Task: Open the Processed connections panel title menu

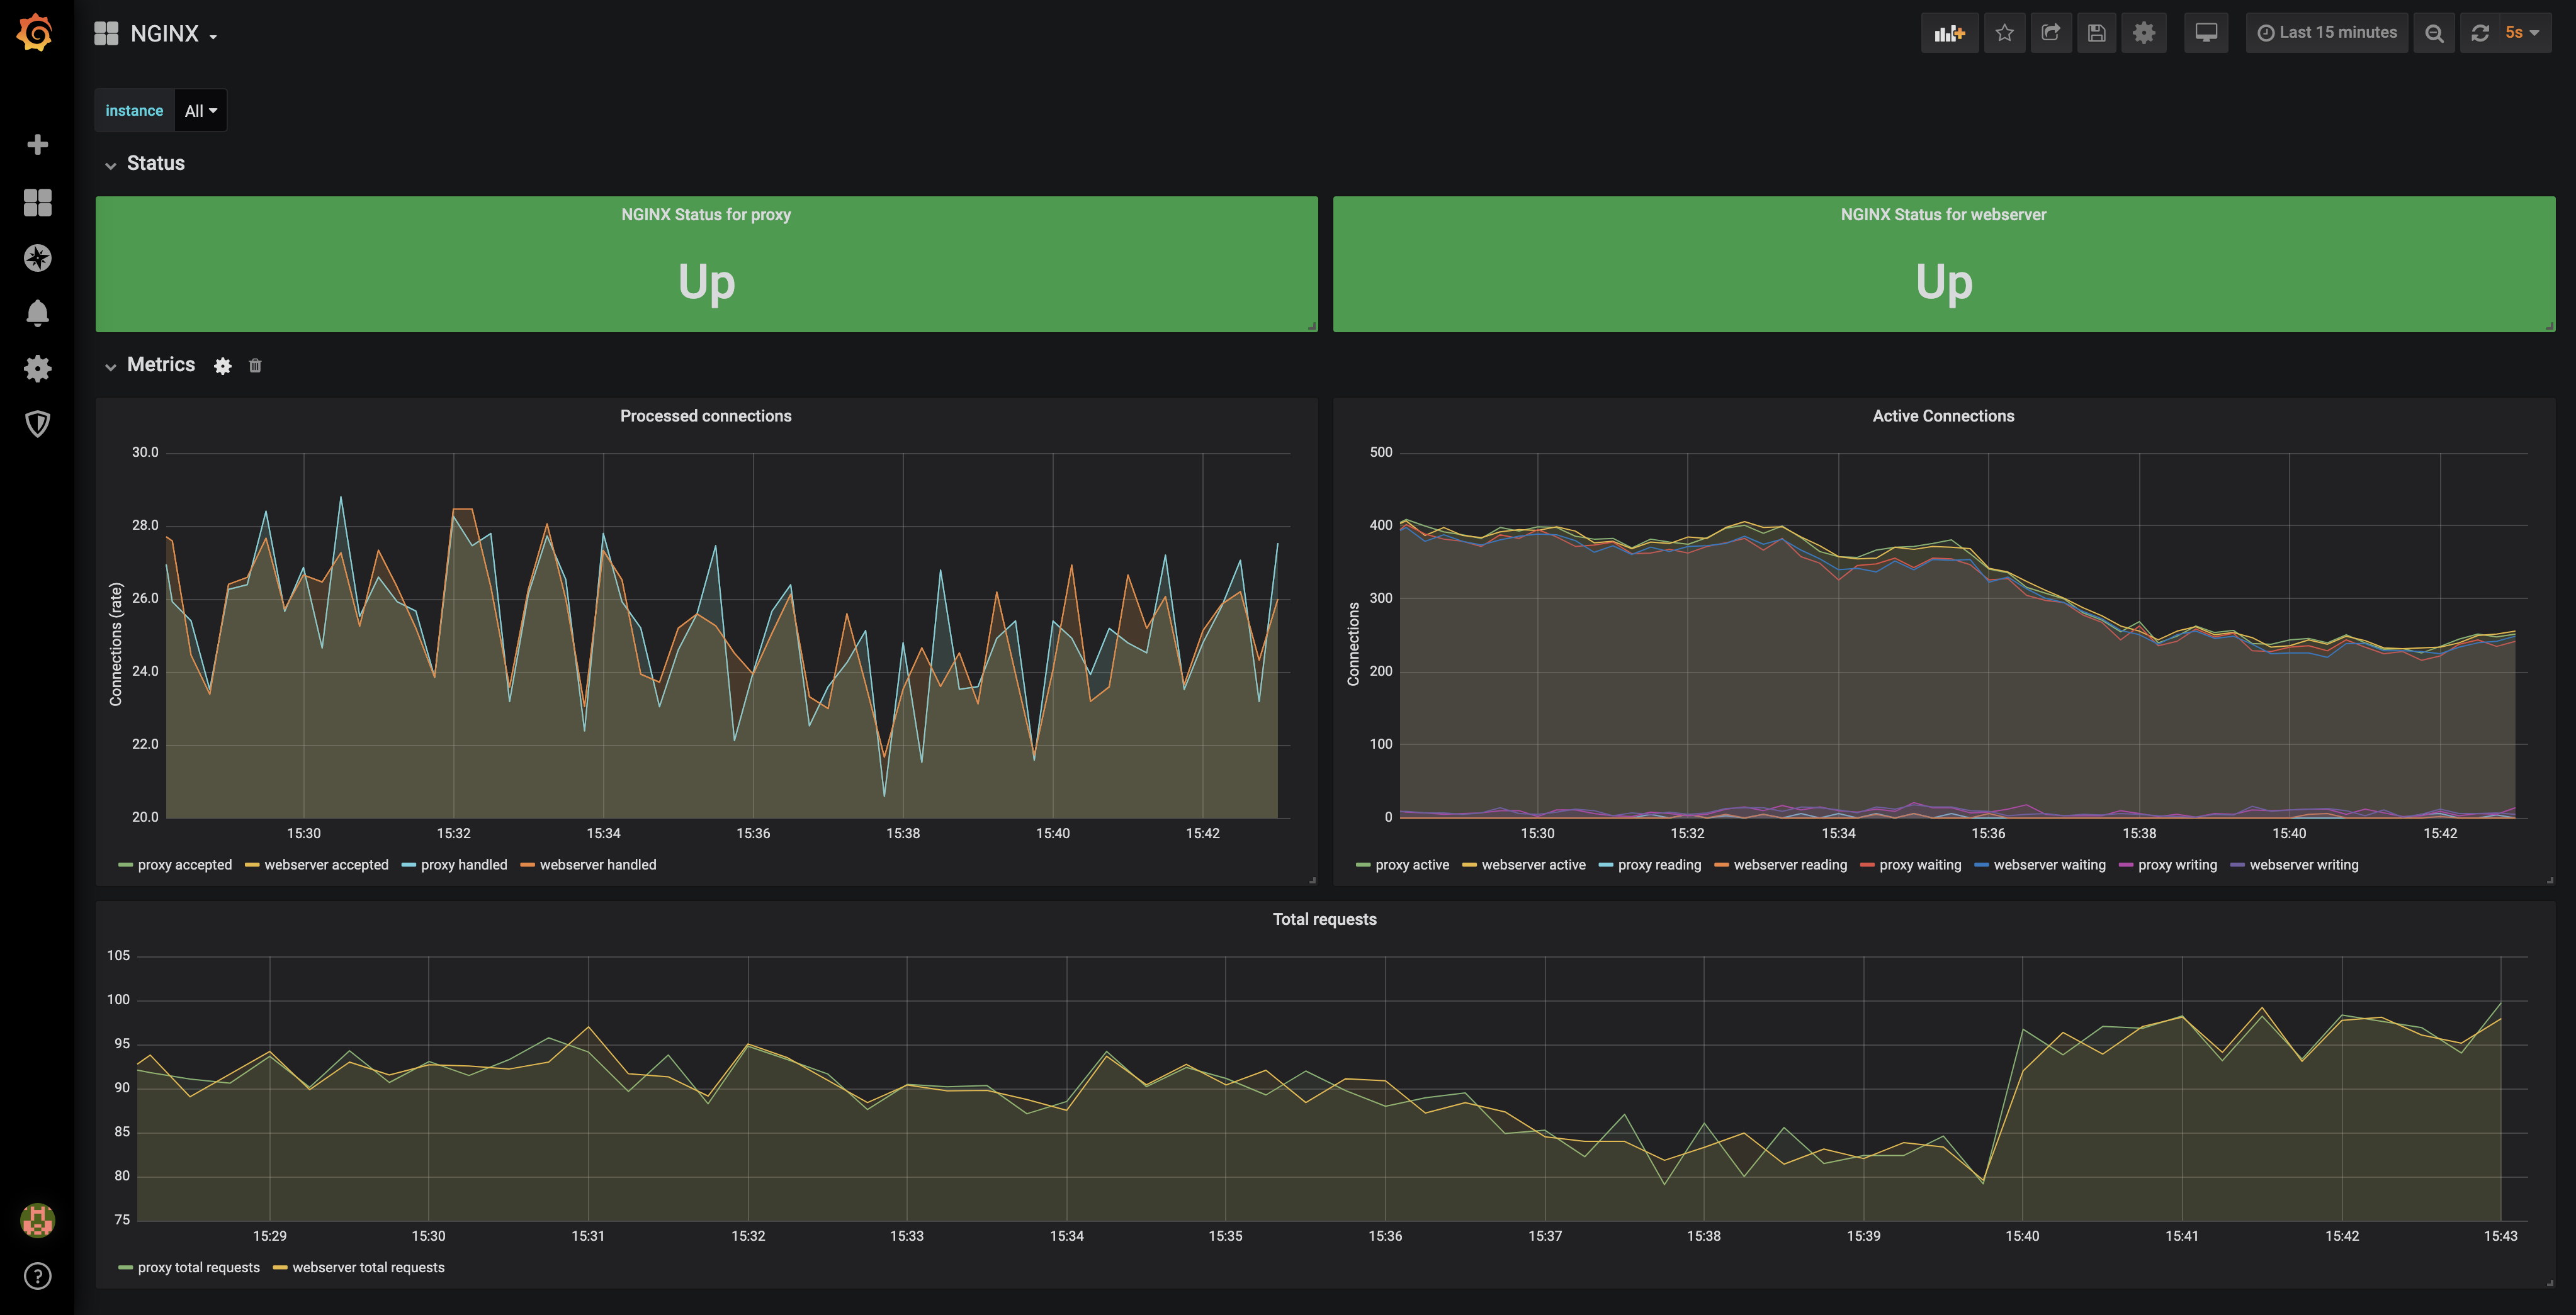Action: coord(705,416)
